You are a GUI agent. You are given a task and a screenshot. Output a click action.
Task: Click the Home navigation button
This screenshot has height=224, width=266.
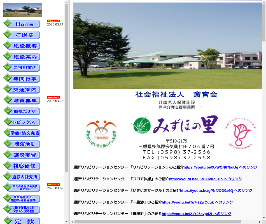22,24
